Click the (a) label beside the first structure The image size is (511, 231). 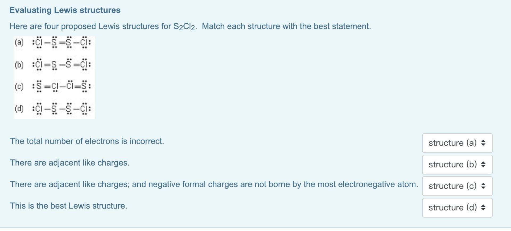(19, 43)
